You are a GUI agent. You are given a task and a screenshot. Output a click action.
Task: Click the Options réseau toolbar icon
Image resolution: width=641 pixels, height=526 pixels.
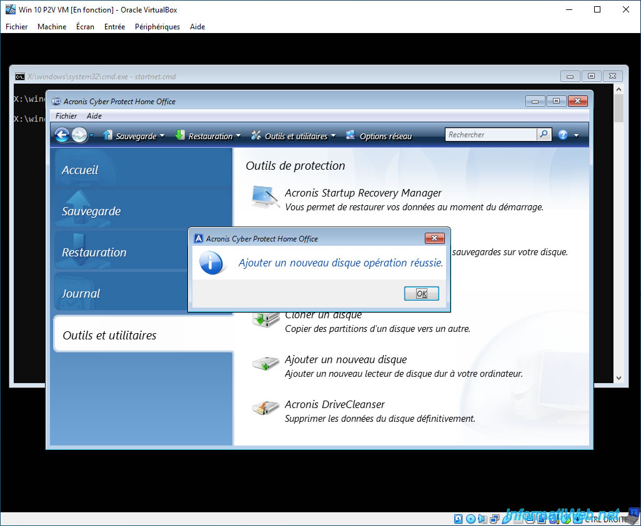tap(350, 135)
